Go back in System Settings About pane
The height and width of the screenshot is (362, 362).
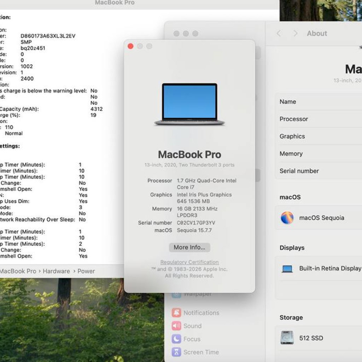[279, 34]
